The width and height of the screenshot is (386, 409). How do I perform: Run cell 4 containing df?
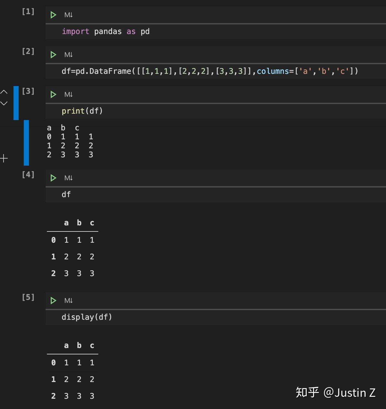(x=53, y=178)
